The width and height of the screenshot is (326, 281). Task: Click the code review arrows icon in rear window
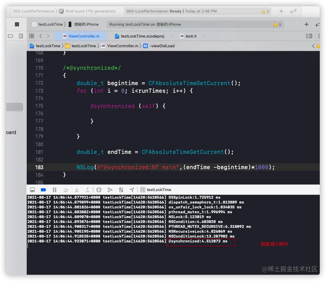coord(293,11)
